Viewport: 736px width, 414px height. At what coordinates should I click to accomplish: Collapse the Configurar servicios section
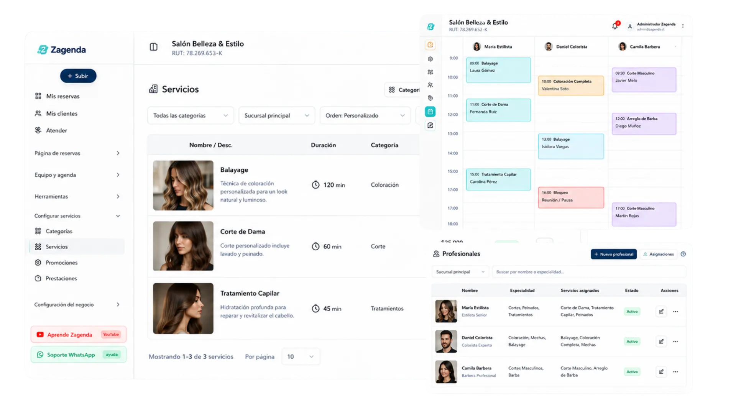click(77, 216)
